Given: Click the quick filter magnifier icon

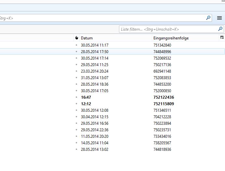Looking at the screenshot, I should (220, 29).
